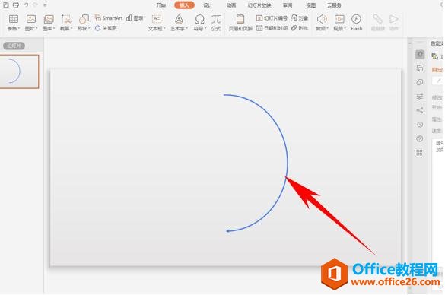Viewport: 445px width, 295px height.
Task: Click the Print icon in quick access bar
Action: 16,5
